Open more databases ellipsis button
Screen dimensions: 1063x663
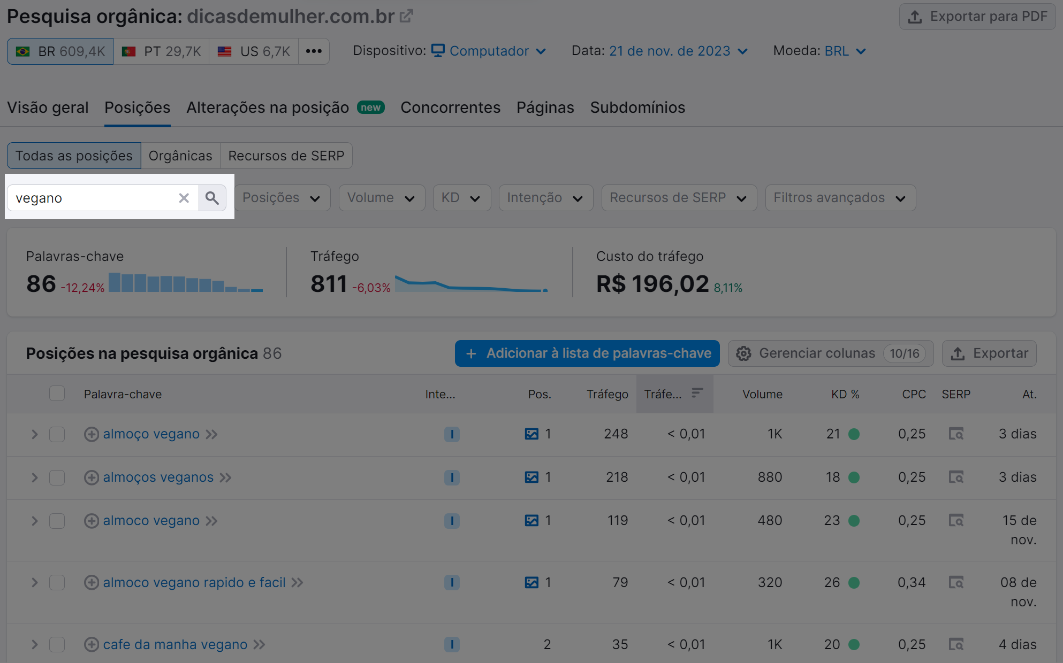(314, 51)
